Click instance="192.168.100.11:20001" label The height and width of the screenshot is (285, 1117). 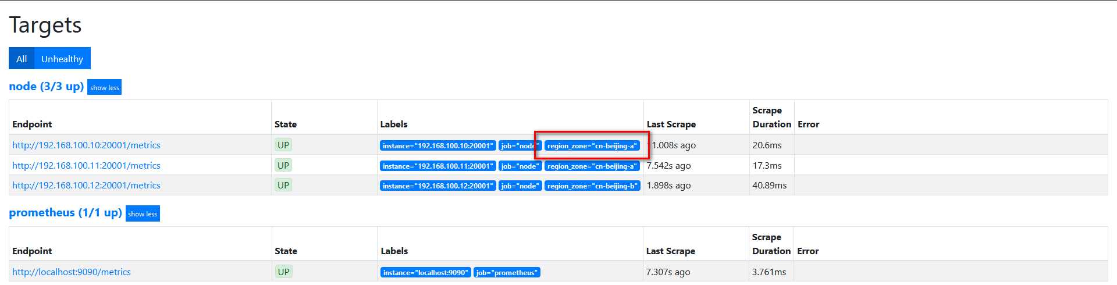438,166
